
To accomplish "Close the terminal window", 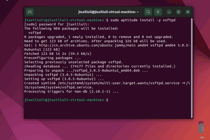I will pos(188,12).
